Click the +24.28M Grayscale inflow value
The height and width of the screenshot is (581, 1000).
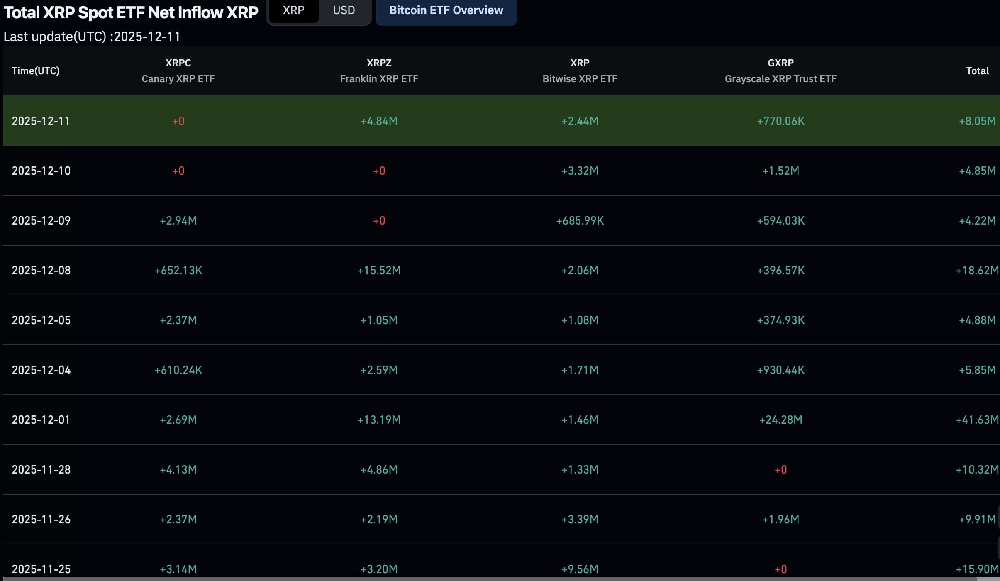(780, 420)
